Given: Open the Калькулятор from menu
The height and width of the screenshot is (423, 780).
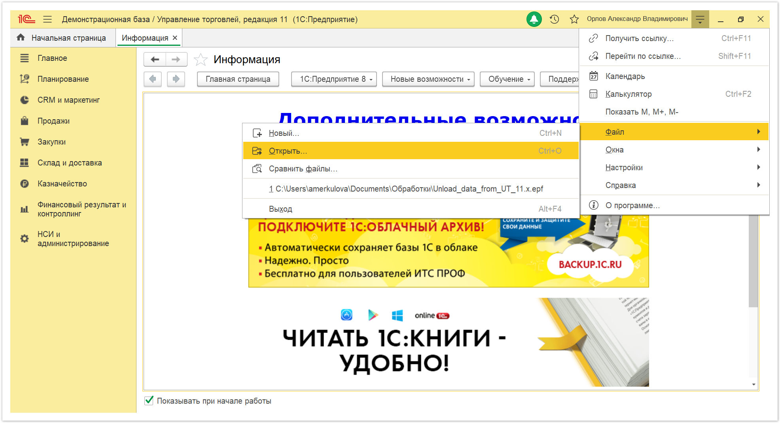Looking at the screenshot, I should point(674,94).
